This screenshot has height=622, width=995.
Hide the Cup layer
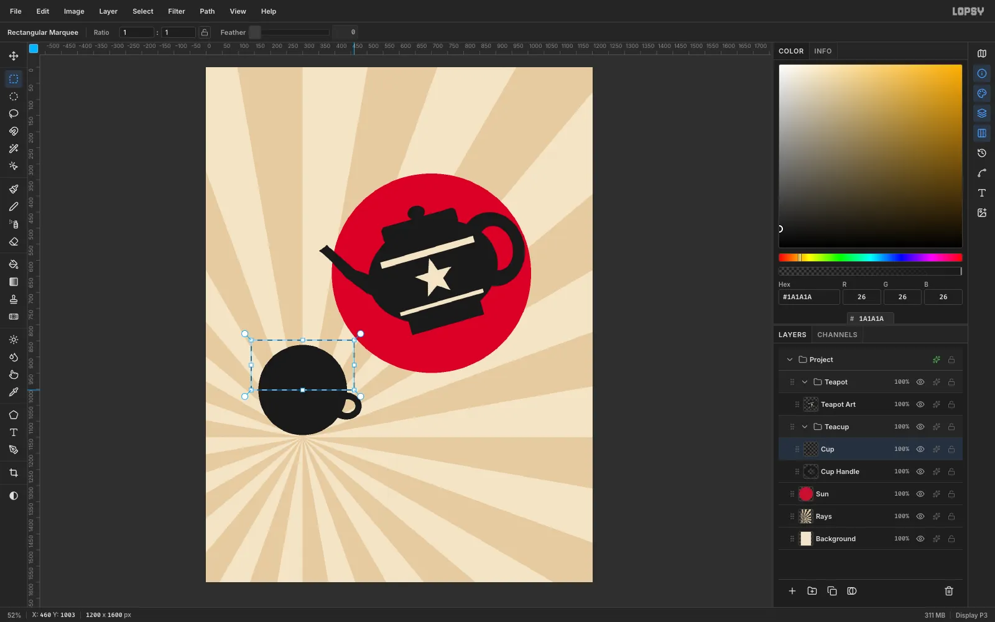coord(920,449)
